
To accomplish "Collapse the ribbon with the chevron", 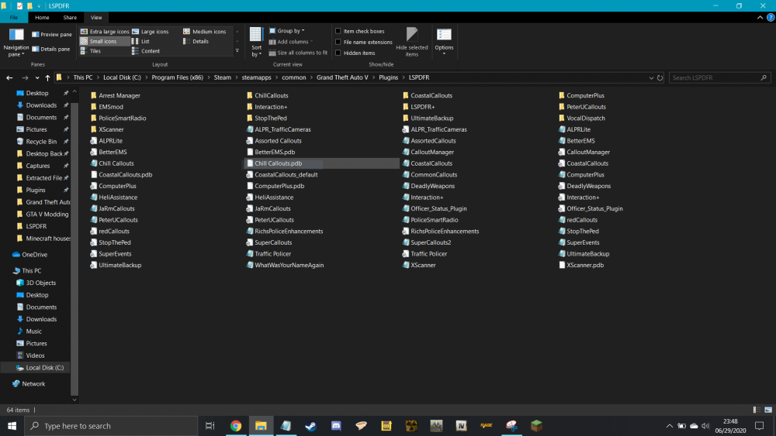I will pos(760,17).
